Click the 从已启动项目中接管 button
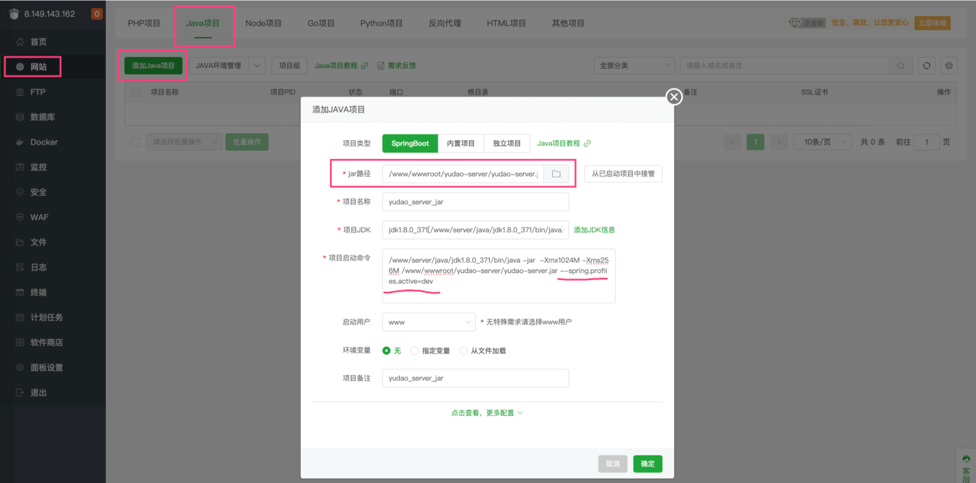This screenshot has height=483, width=976. tap(623, 174)
